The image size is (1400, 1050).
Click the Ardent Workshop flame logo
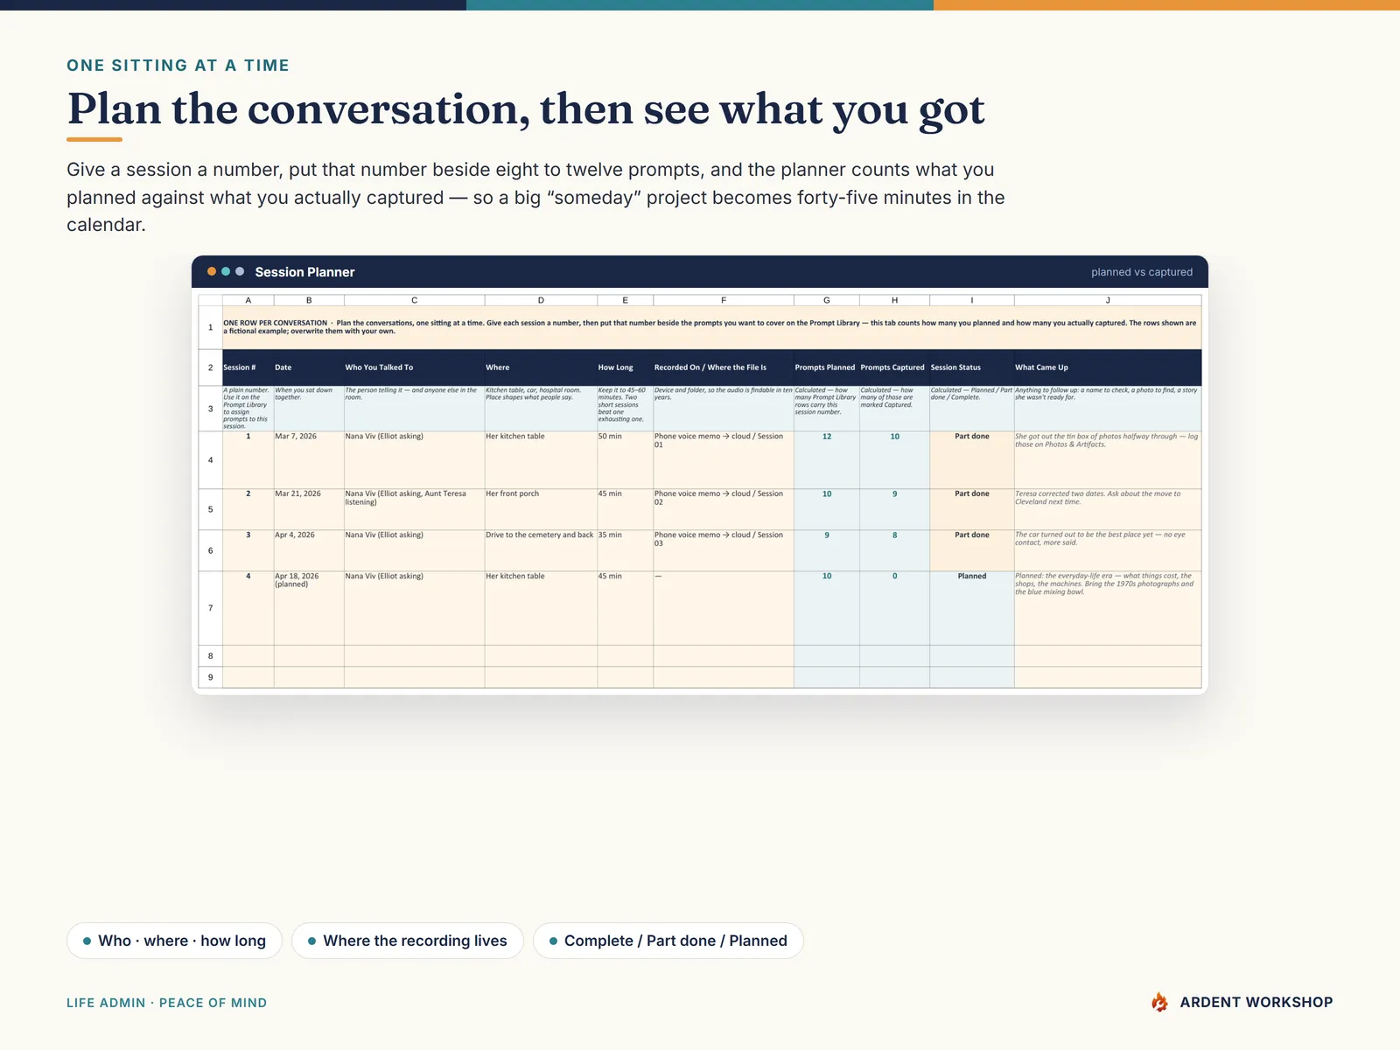tap(1159, 1003)
